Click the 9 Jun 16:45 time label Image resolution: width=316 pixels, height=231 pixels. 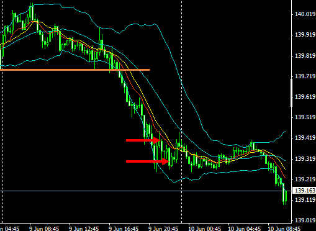coord(124,229)
